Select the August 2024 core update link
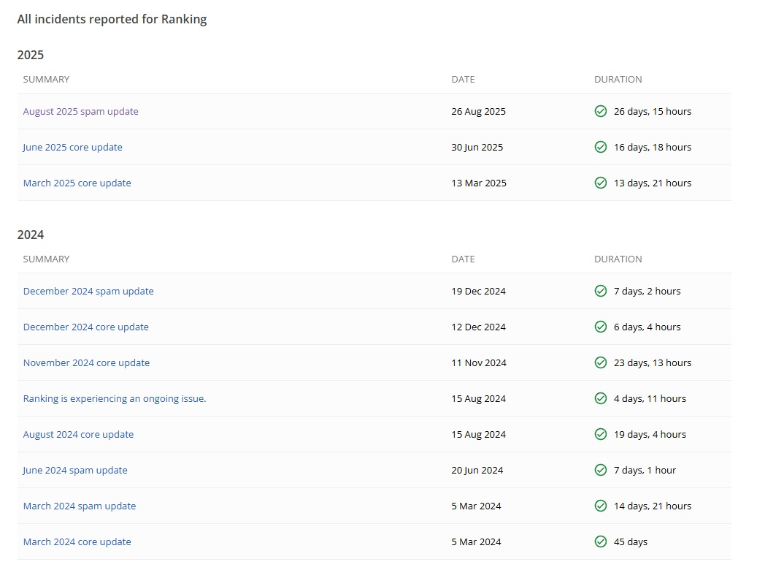 pyautogui.click(x=78, y=435)
